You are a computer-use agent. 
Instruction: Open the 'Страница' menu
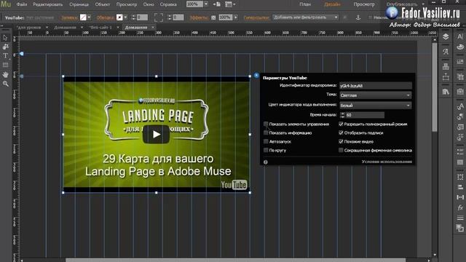tap(79, 4)
